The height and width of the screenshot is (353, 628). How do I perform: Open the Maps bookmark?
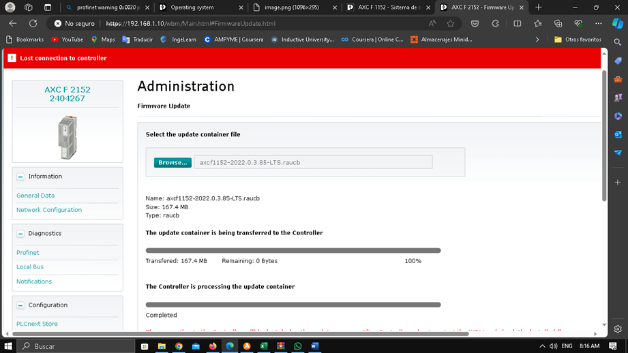tap(103, 40)
